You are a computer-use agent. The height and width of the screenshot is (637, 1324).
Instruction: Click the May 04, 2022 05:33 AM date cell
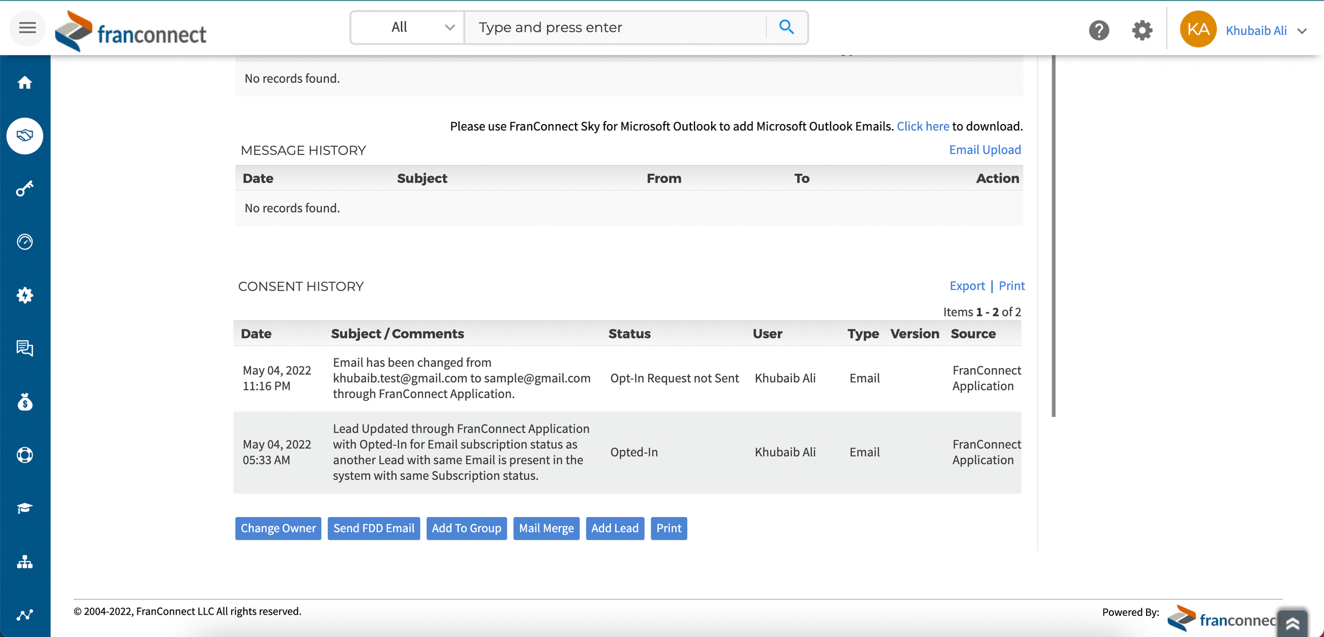pos(277,452)
